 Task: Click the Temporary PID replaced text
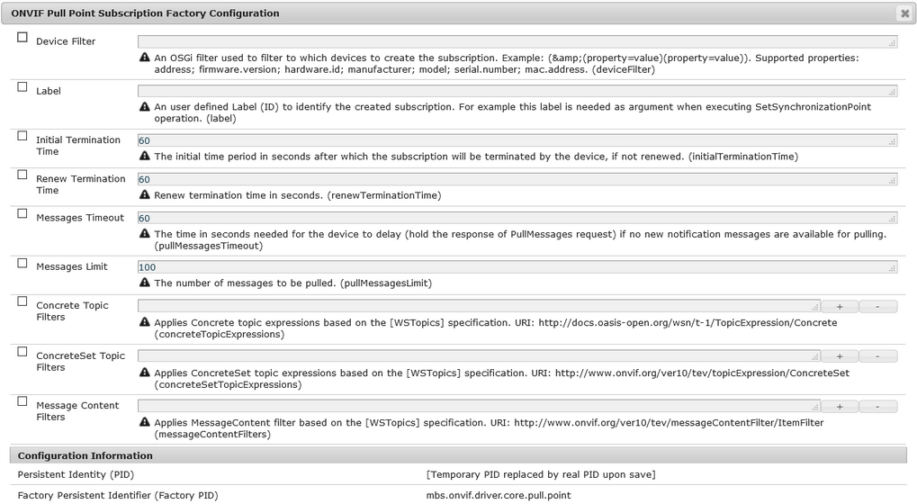click(x=540, y=474)
